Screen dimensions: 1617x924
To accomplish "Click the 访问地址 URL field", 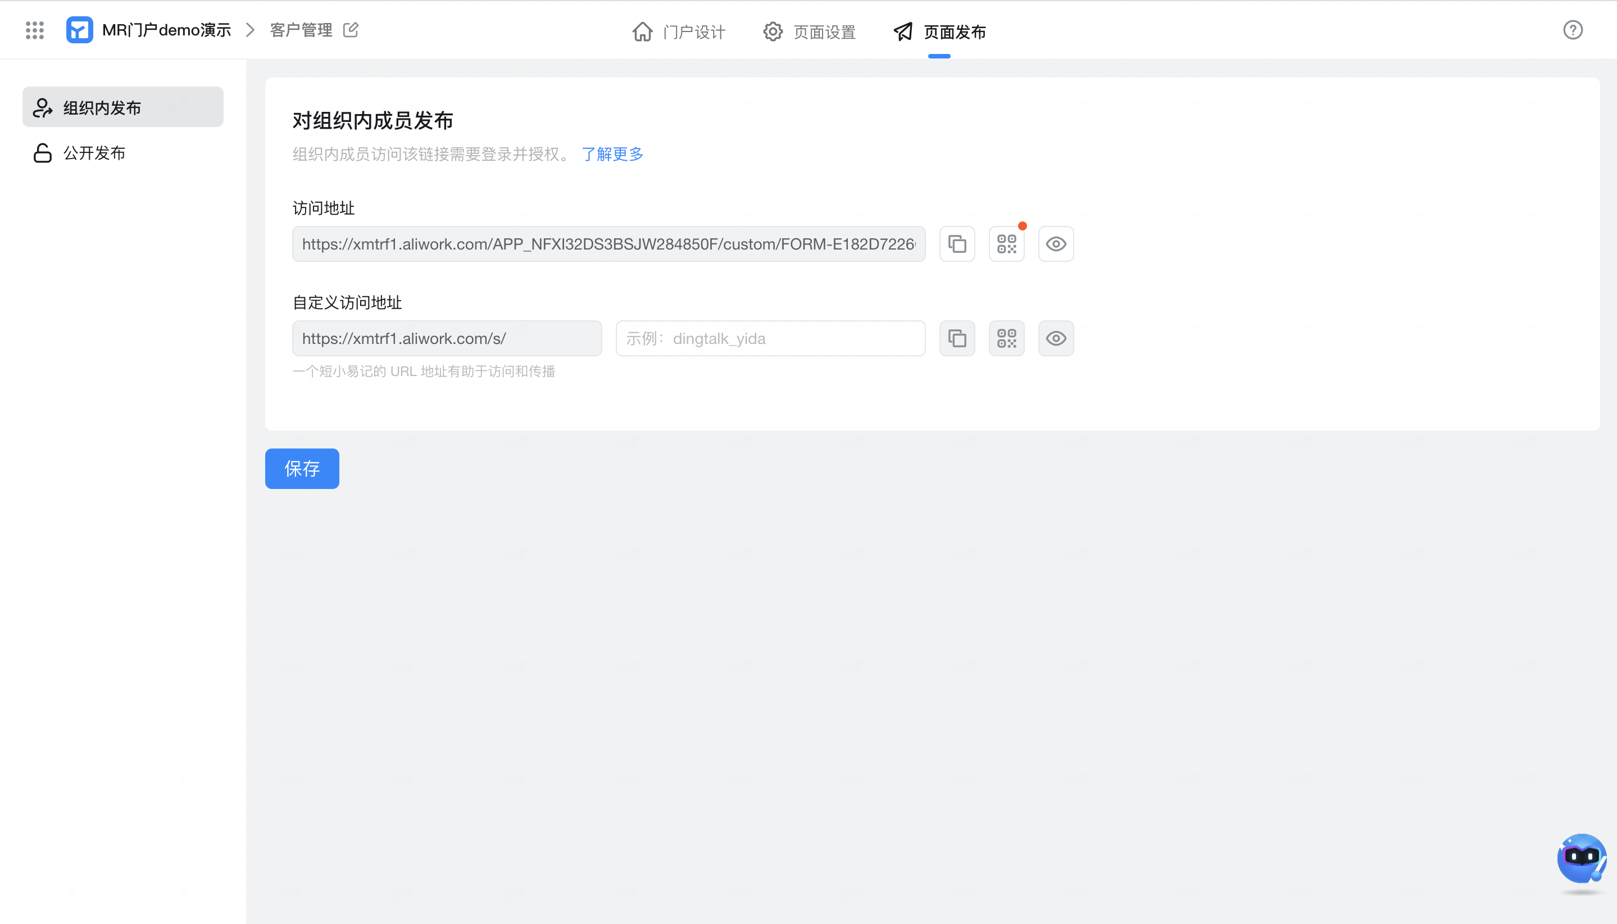I will (608, 244).
